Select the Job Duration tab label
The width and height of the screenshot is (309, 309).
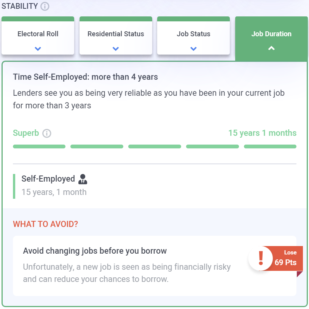[271, 34]
